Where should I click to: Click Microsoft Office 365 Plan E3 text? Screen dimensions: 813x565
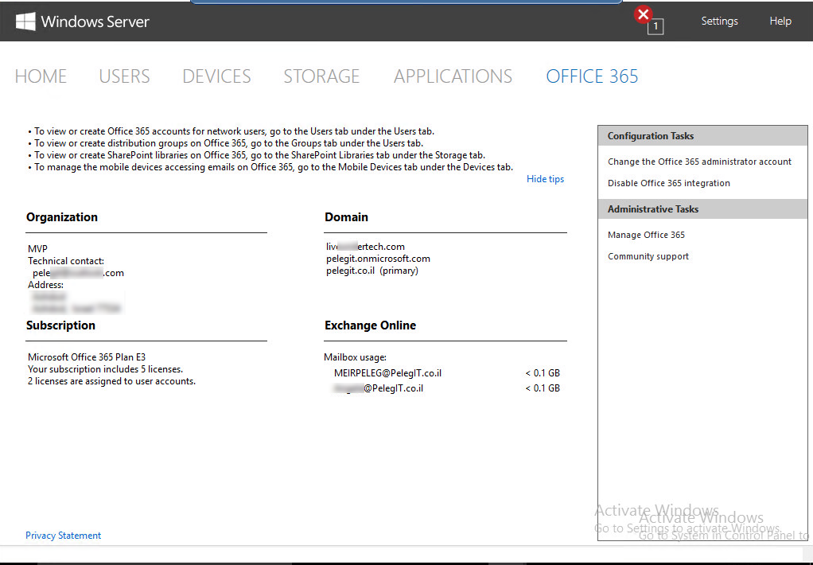[87, 357]
